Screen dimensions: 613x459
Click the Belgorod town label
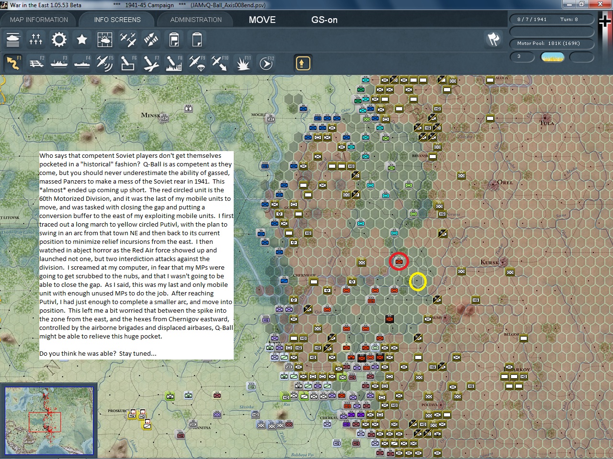[511, 335]
